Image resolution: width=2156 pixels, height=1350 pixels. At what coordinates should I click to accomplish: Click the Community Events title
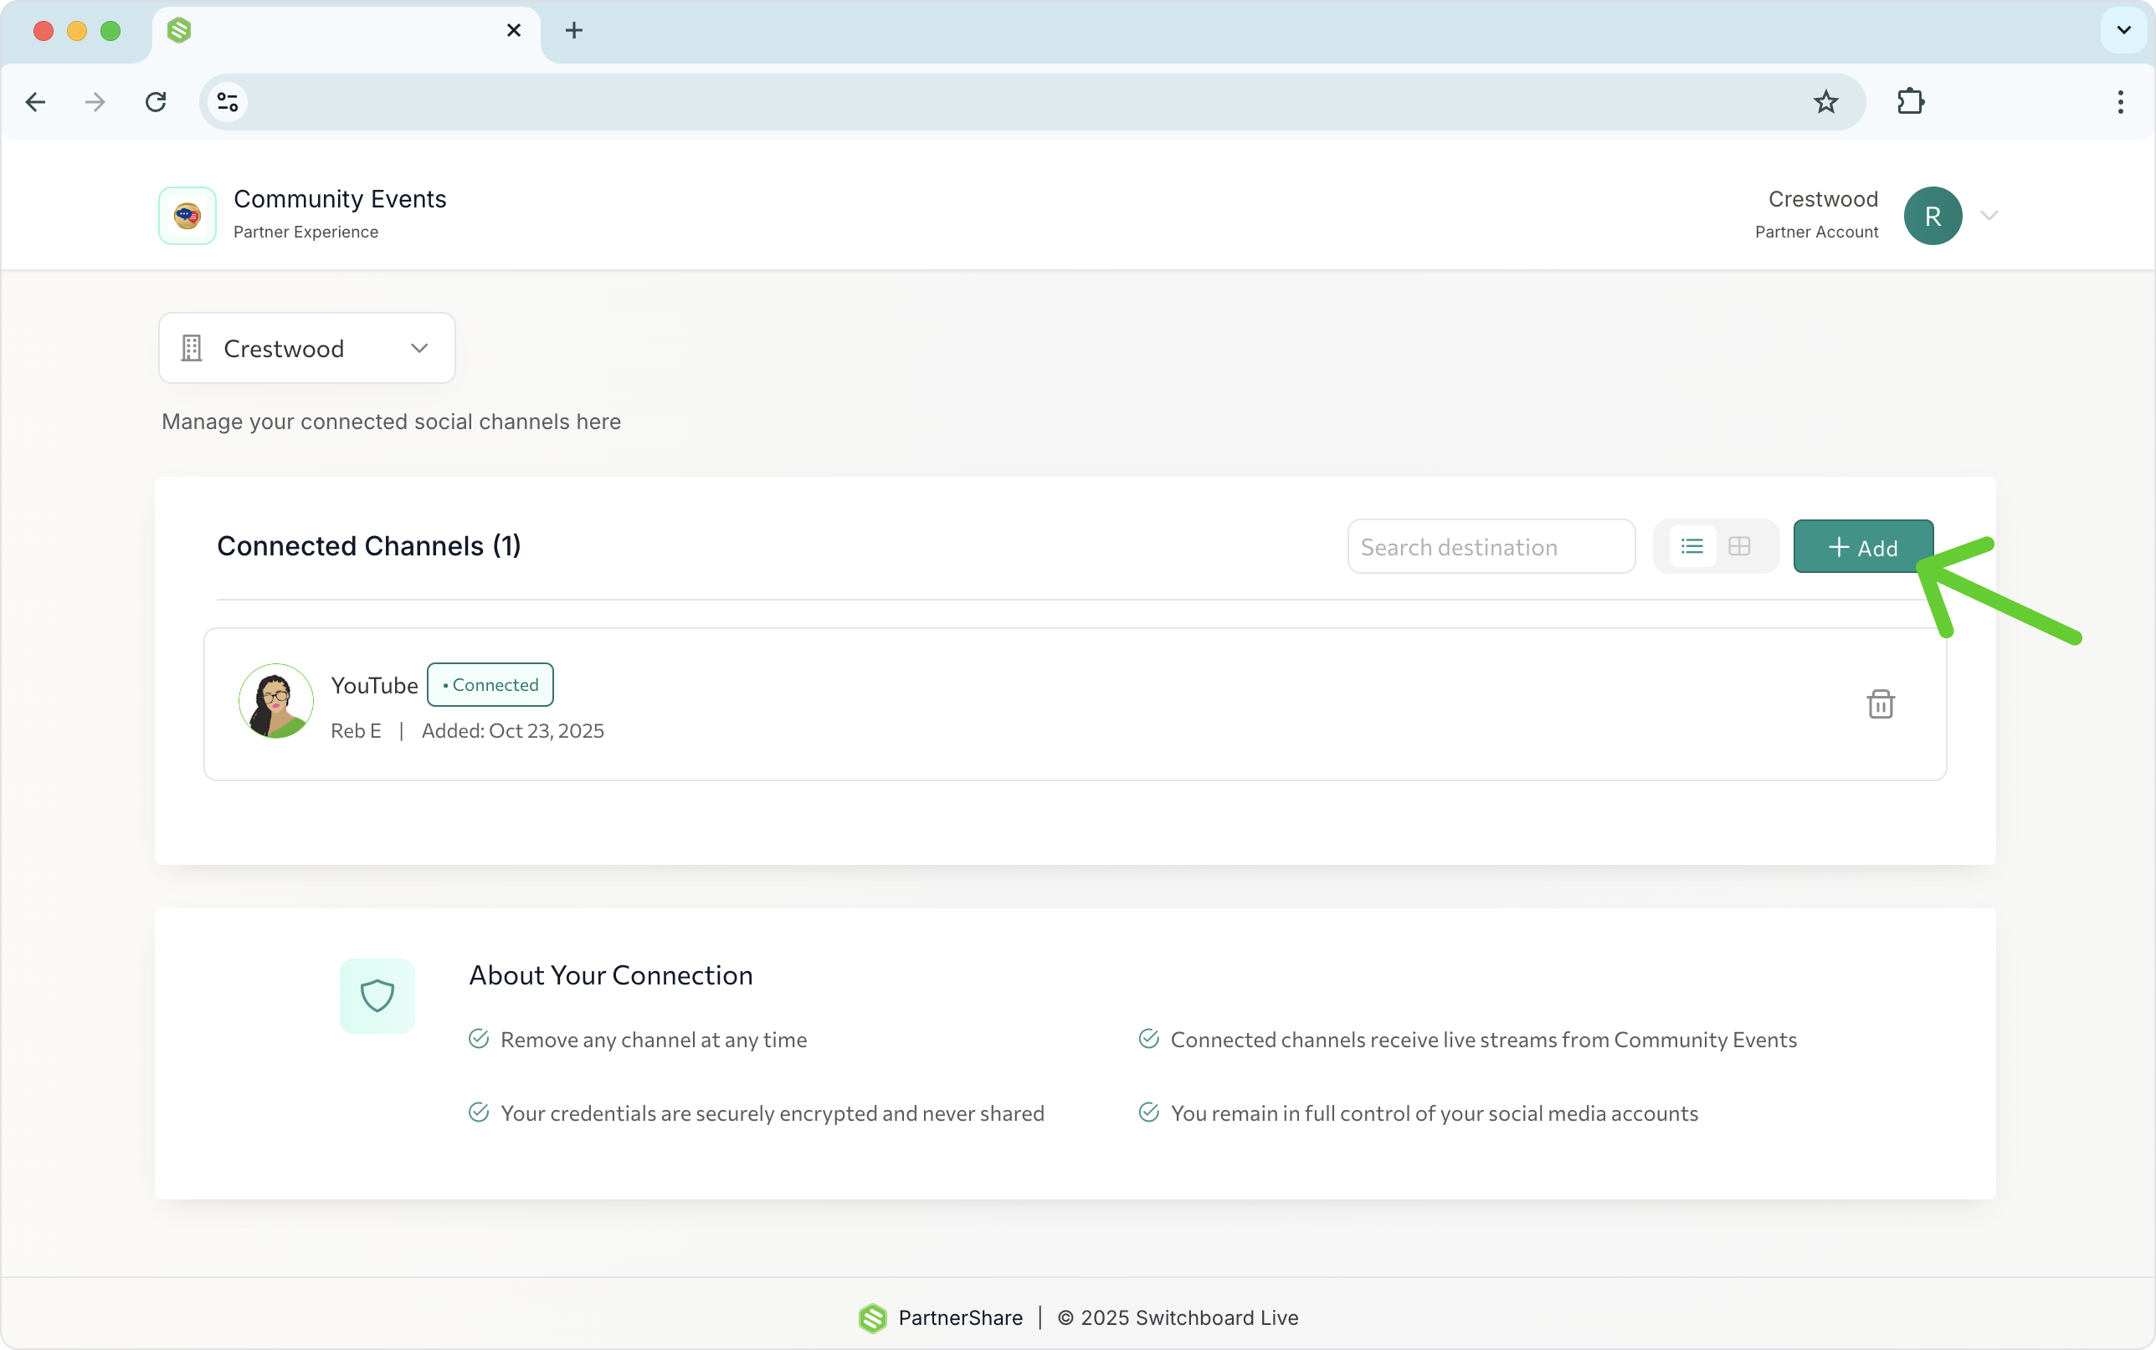[341, 199]
